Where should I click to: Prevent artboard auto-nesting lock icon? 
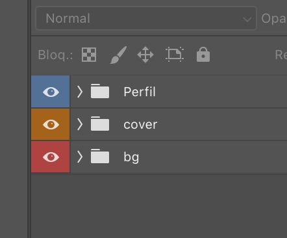click(x=175, y=54)
